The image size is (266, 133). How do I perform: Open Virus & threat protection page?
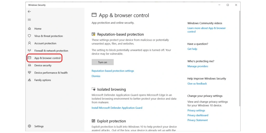pyautogui.click(x=49, y=36)
